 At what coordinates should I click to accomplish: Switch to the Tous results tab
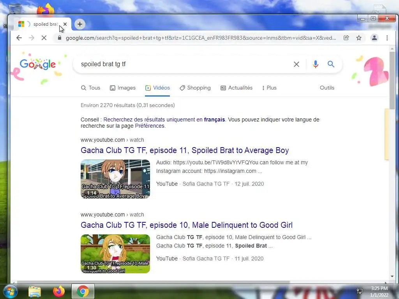[90, 88]
